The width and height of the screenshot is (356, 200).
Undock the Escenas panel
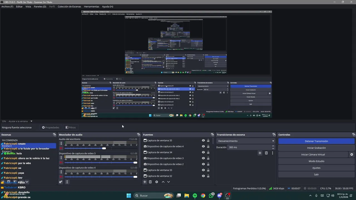coord(55,135)
